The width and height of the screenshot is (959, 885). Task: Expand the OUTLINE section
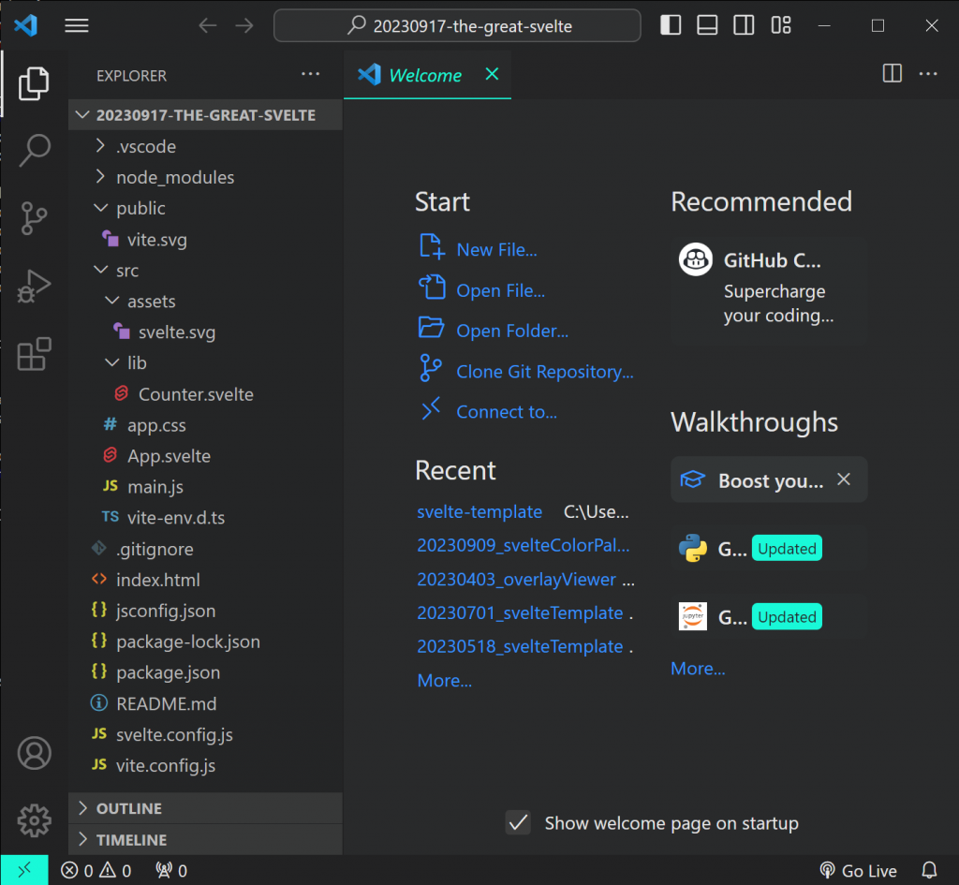[x=205, y=808]
